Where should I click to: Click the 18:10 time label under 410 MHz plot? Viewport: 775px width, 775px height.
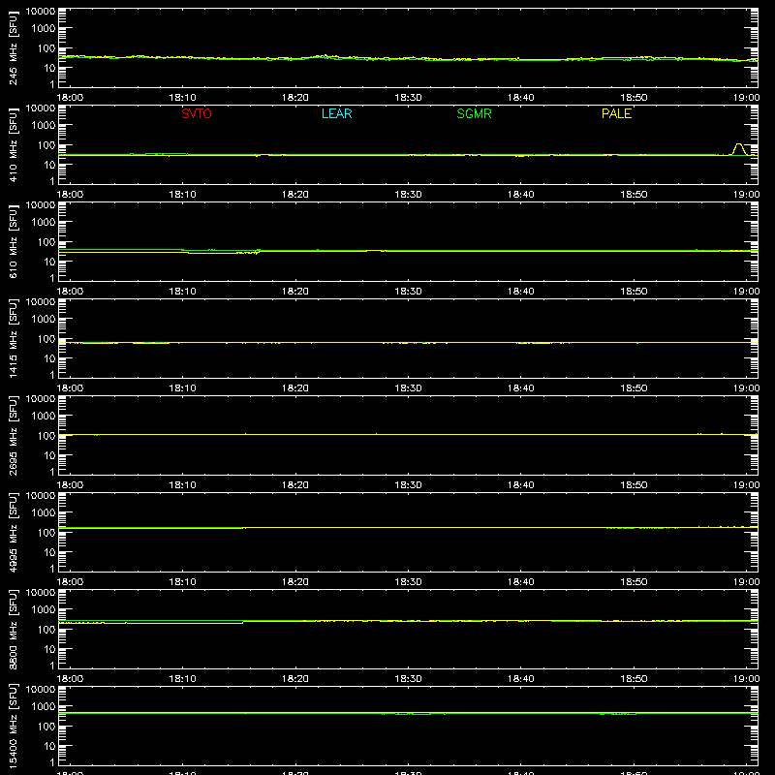click(182, 195)
